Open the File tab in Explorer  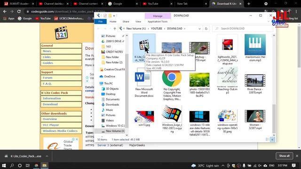point(100,22)
